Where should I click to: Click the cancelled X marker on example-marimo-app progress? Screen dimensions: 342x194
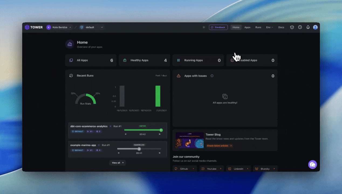139,149
